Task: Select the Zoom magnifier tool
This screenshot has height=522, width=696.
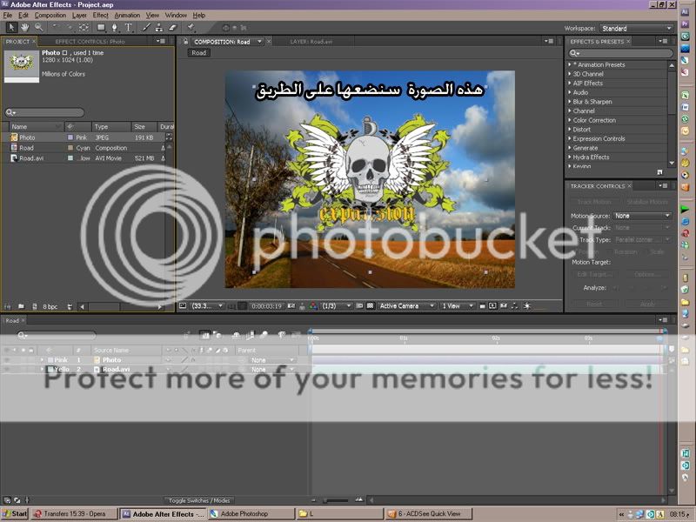Action: coord(39,28)
